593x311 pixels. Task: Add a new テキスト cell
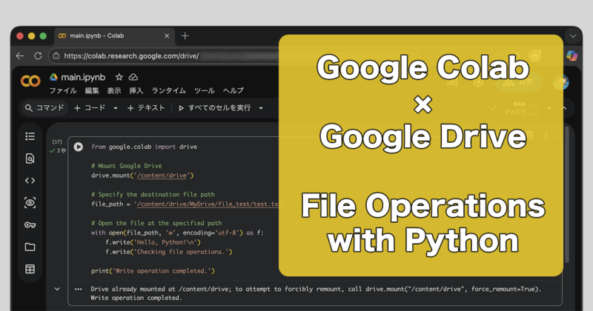(146, 108)
